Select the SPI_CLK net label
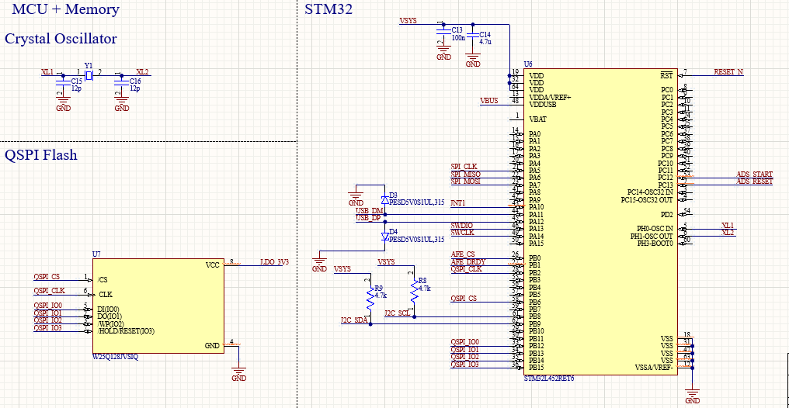 (x=464, y=167)
